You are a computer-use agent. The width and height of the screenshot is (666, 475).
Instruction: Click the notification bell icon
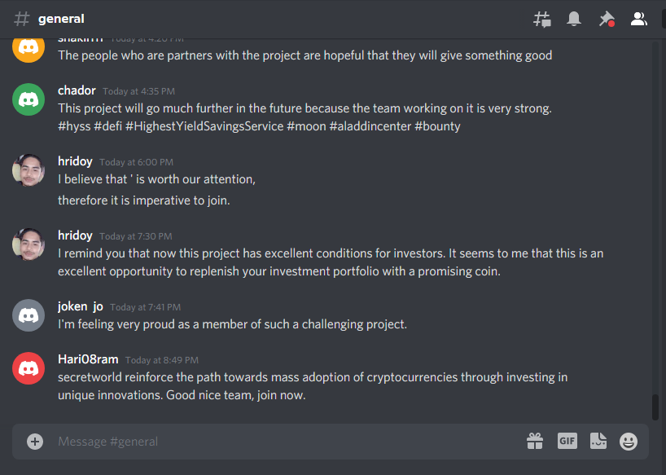(x=574, y=19)
